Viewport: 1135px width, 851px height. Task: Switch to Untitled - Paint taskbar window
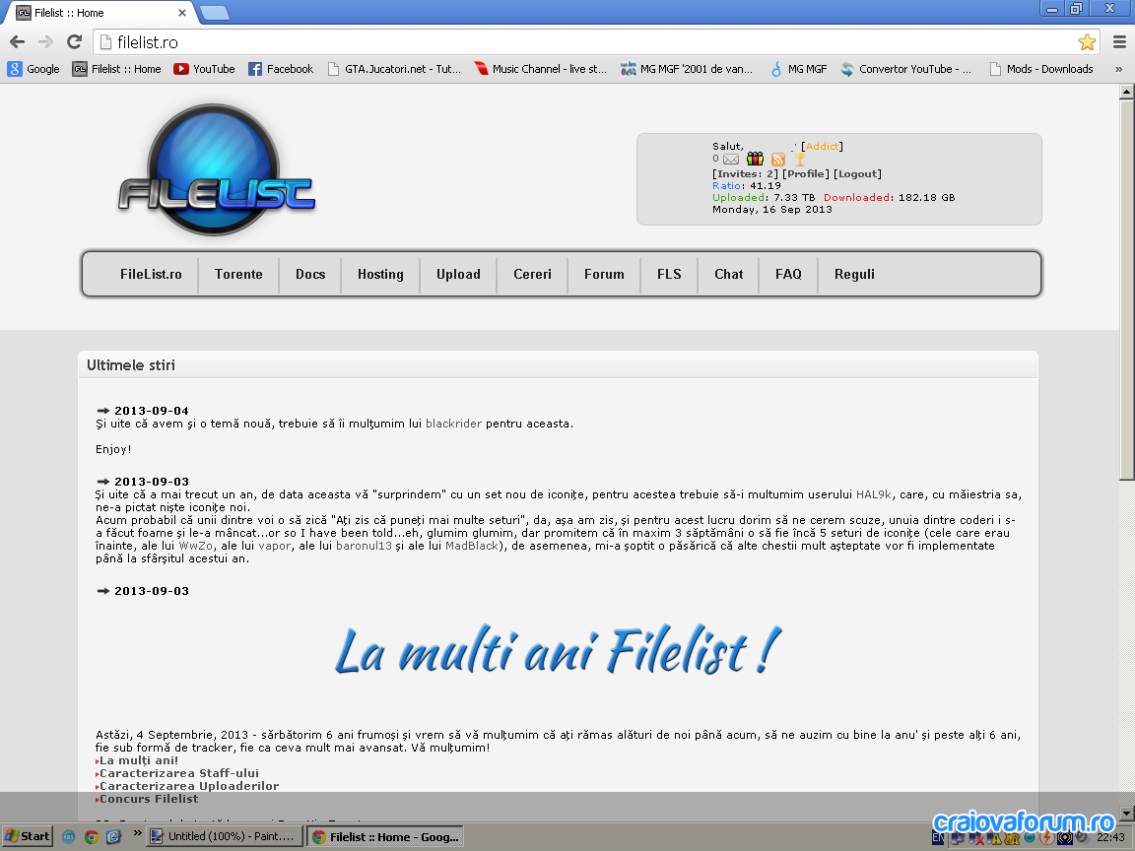tap(225, 836)
